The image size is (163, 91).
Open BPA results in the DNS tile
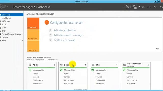coord(100,84)
